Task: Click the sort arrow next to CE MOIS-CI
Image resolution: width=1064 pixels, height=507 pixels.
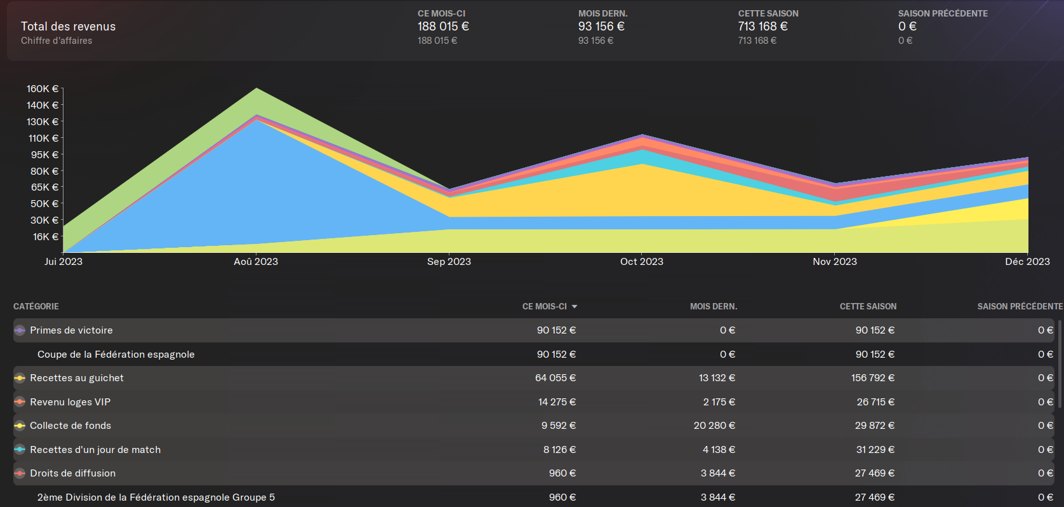Action: tap(575, 307)
